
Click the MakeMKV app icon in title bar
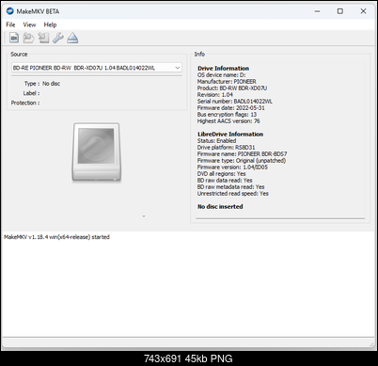pos(10,11)
